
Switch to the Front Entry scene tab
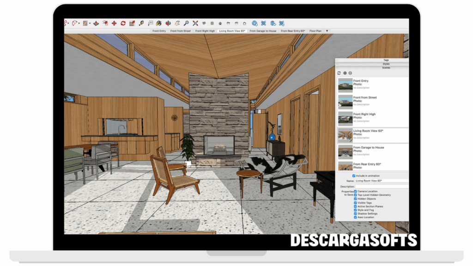click(x=159, y=31)
